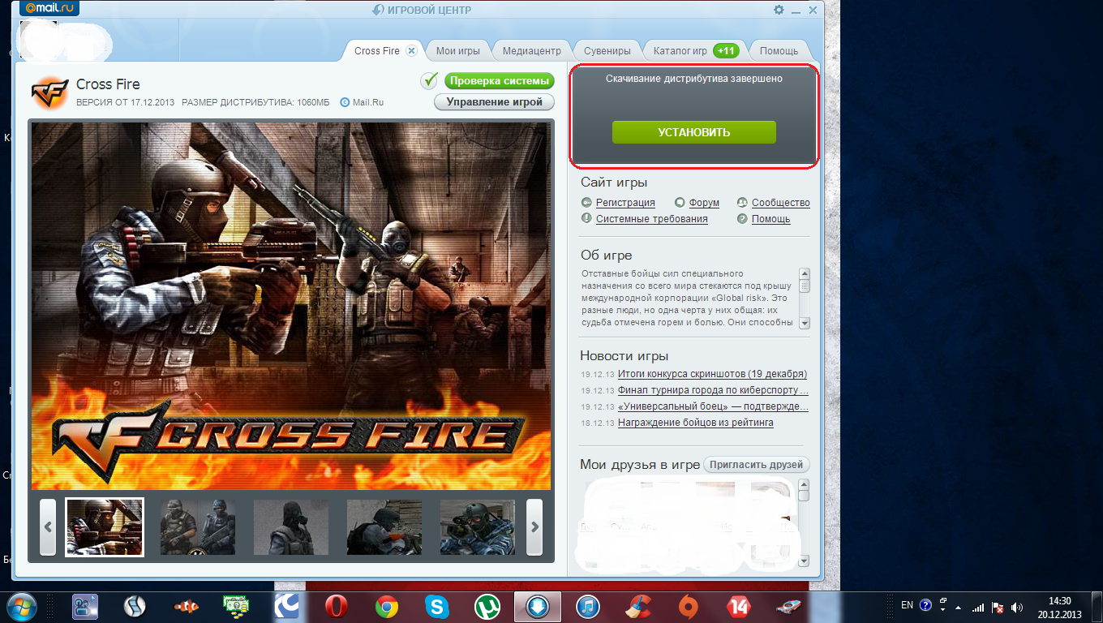Show hidden system tray icons
This screenshot has height=623, width=1103.
959,606
